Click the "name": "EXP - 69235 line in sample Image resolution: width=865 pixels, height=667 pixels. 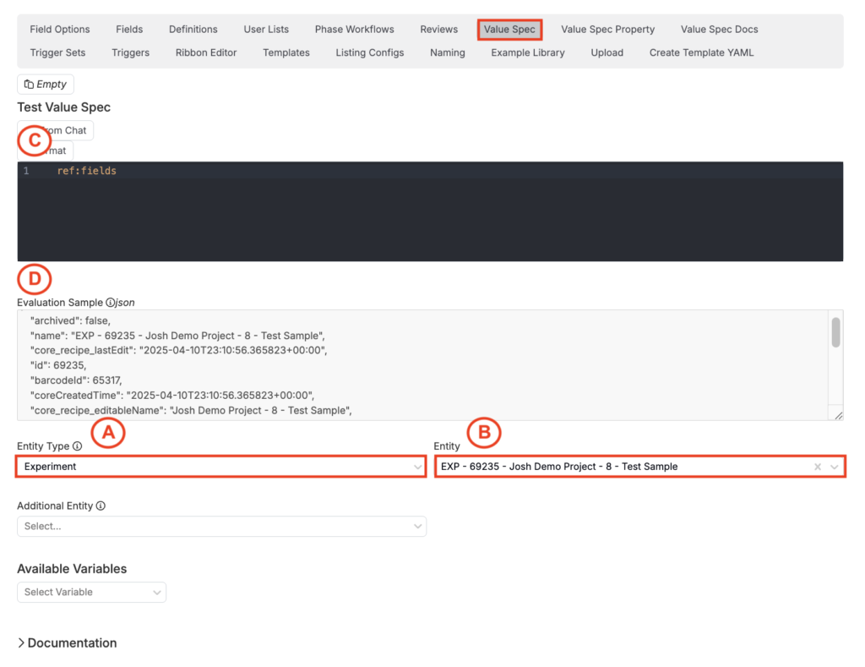click(177, 335)
